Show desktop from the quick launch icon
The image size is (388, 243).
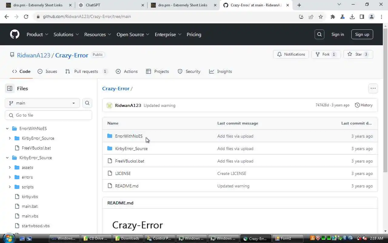pyautogui.click(x=22, y=238)
